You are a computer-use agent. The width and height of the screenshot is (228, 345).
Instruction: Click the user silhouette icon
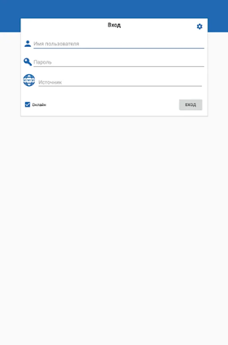click(x=28, y=44)
